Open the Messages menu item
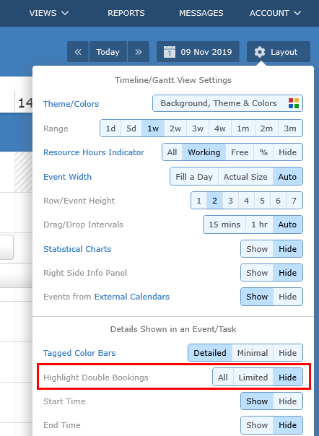The height and width of the screenshot is (436, 319). (201, 13)
